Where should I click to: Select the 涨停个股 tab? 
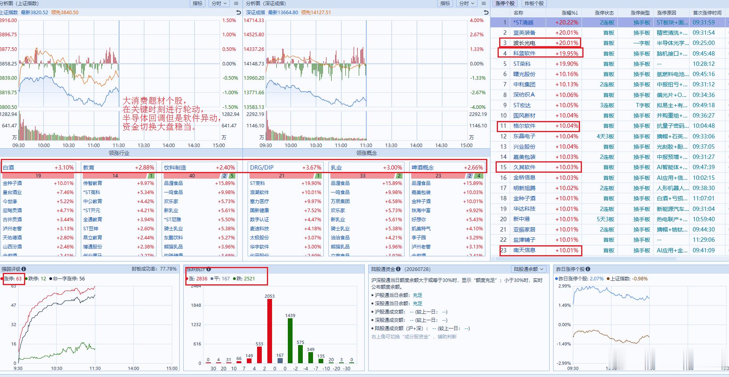505,3
